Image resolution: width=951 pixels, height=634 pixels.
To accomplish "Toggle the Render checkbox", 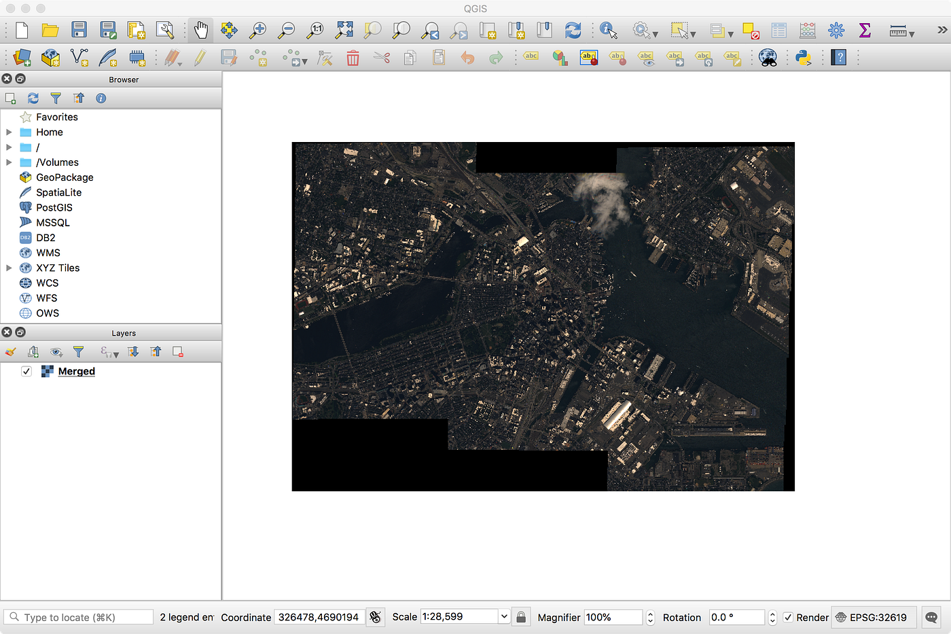I will coord(788,617).
